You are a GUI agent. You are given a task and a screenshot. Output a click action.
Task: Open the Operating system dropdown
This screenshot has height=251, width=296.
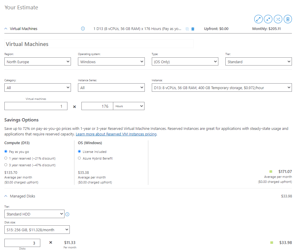111,61
